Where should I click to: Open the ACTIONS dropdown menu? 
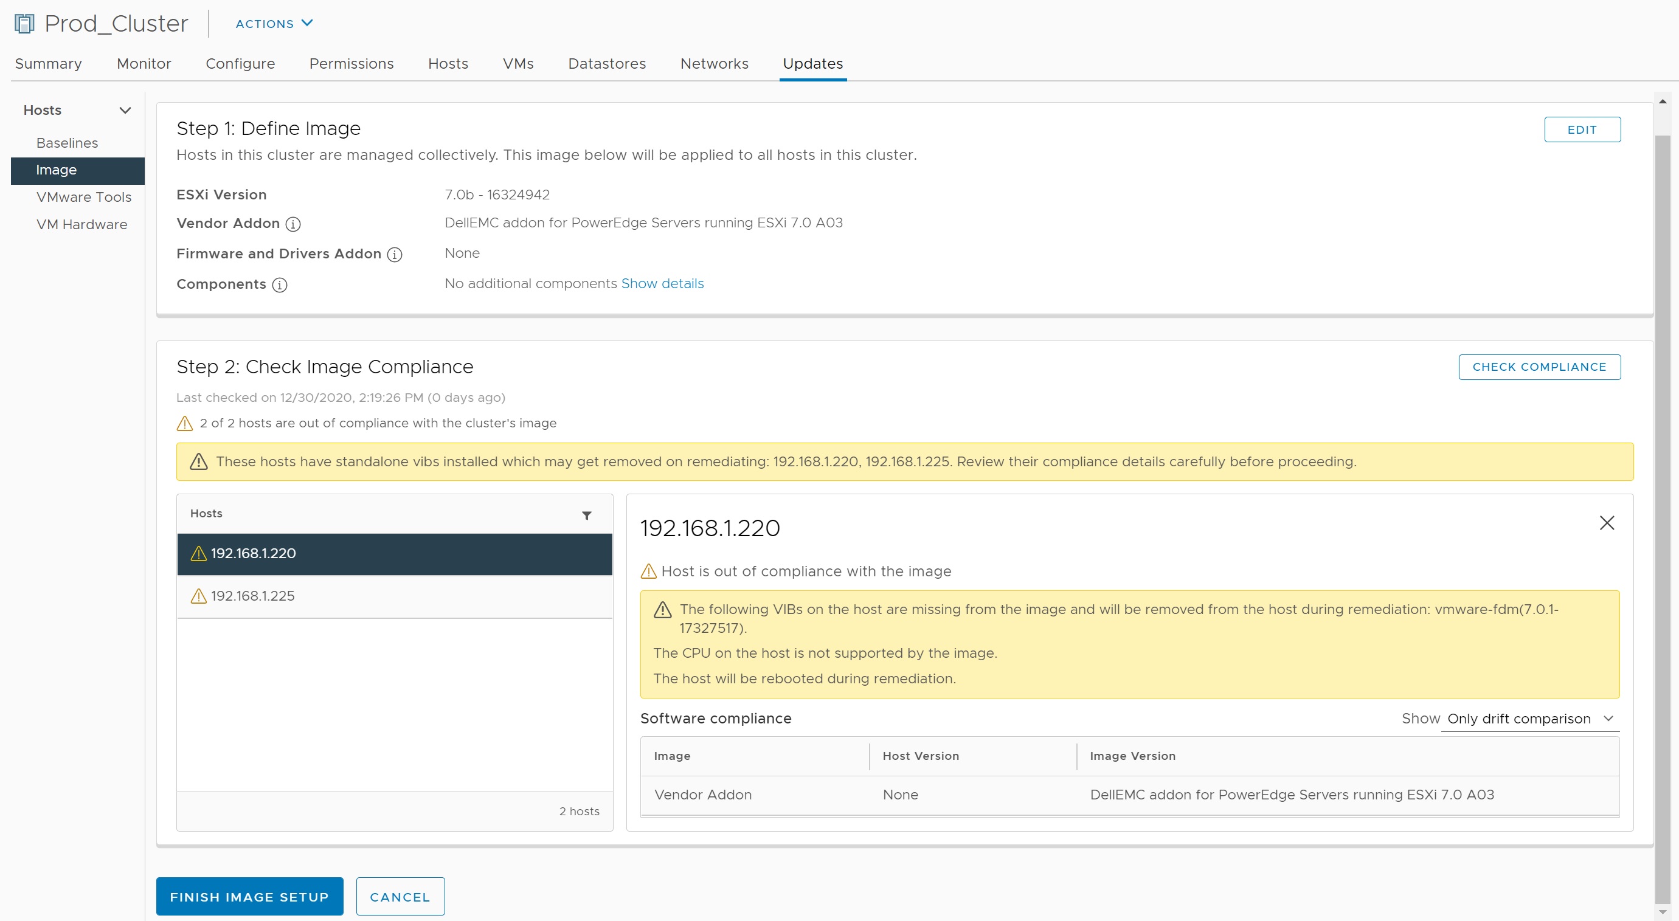[x=274, y=24]
